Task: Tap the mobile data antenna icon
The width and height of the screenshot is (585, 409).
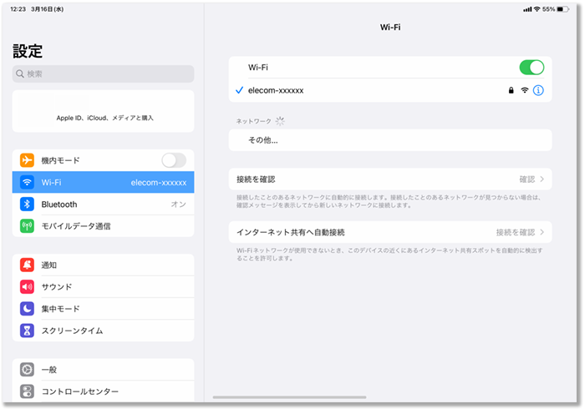Action: [x=28, y=226]
